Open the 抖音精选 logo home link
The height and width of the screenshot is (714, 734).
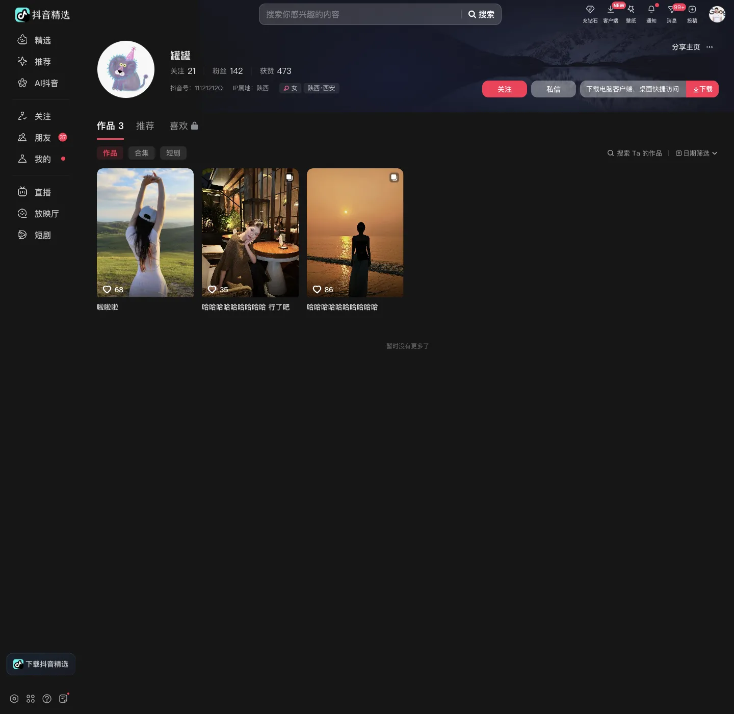tap(42, 15)
